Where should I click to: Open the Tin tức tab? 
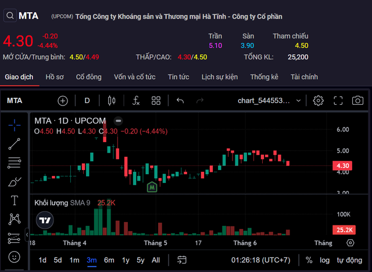pyautogui.click(x=178, y=77)
